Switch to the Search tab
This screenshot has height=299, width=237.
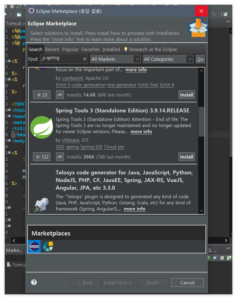pyautogui.click(x=35, y=49)
